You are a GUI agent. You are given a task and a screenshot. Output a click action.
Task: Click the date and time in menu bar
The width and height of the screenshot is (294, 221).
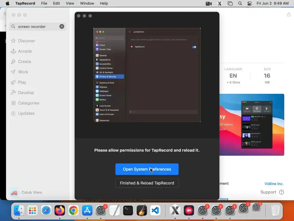pos(272,3)
